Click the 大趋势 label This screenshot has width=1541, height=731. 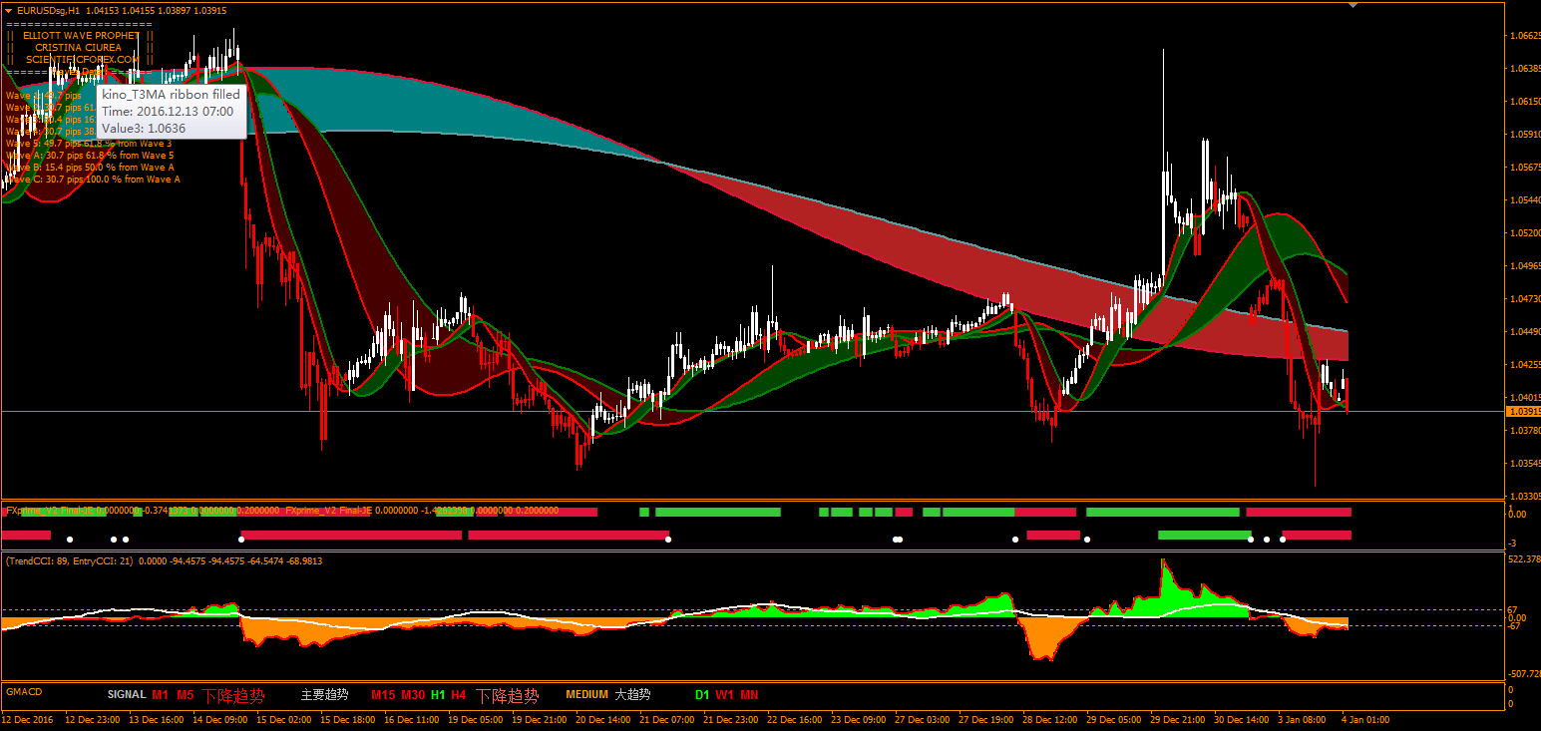pyautogui.click(x=632, y=695)
